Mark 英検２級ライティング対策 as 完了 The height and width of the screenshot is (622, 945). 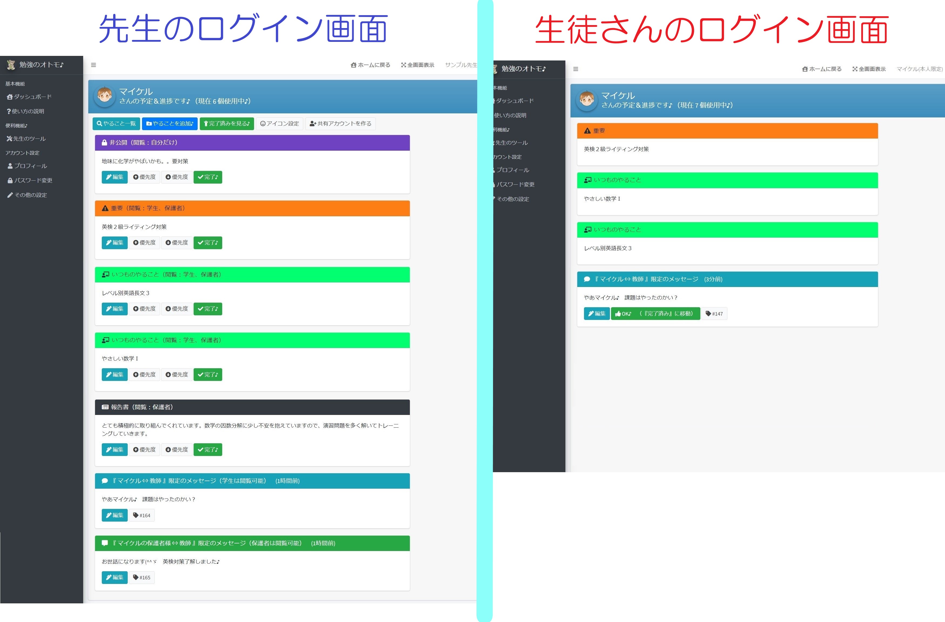[208, 242]
